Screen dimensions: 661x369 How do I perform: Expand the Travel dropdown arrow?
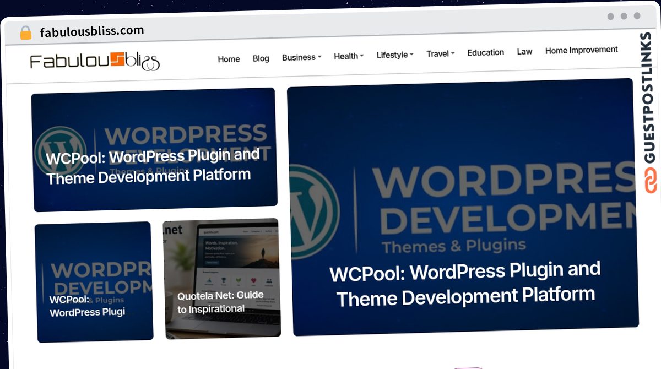[452, 53]
